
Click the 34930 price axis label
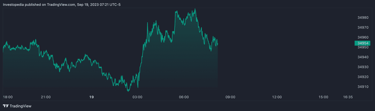click(363, 67)
